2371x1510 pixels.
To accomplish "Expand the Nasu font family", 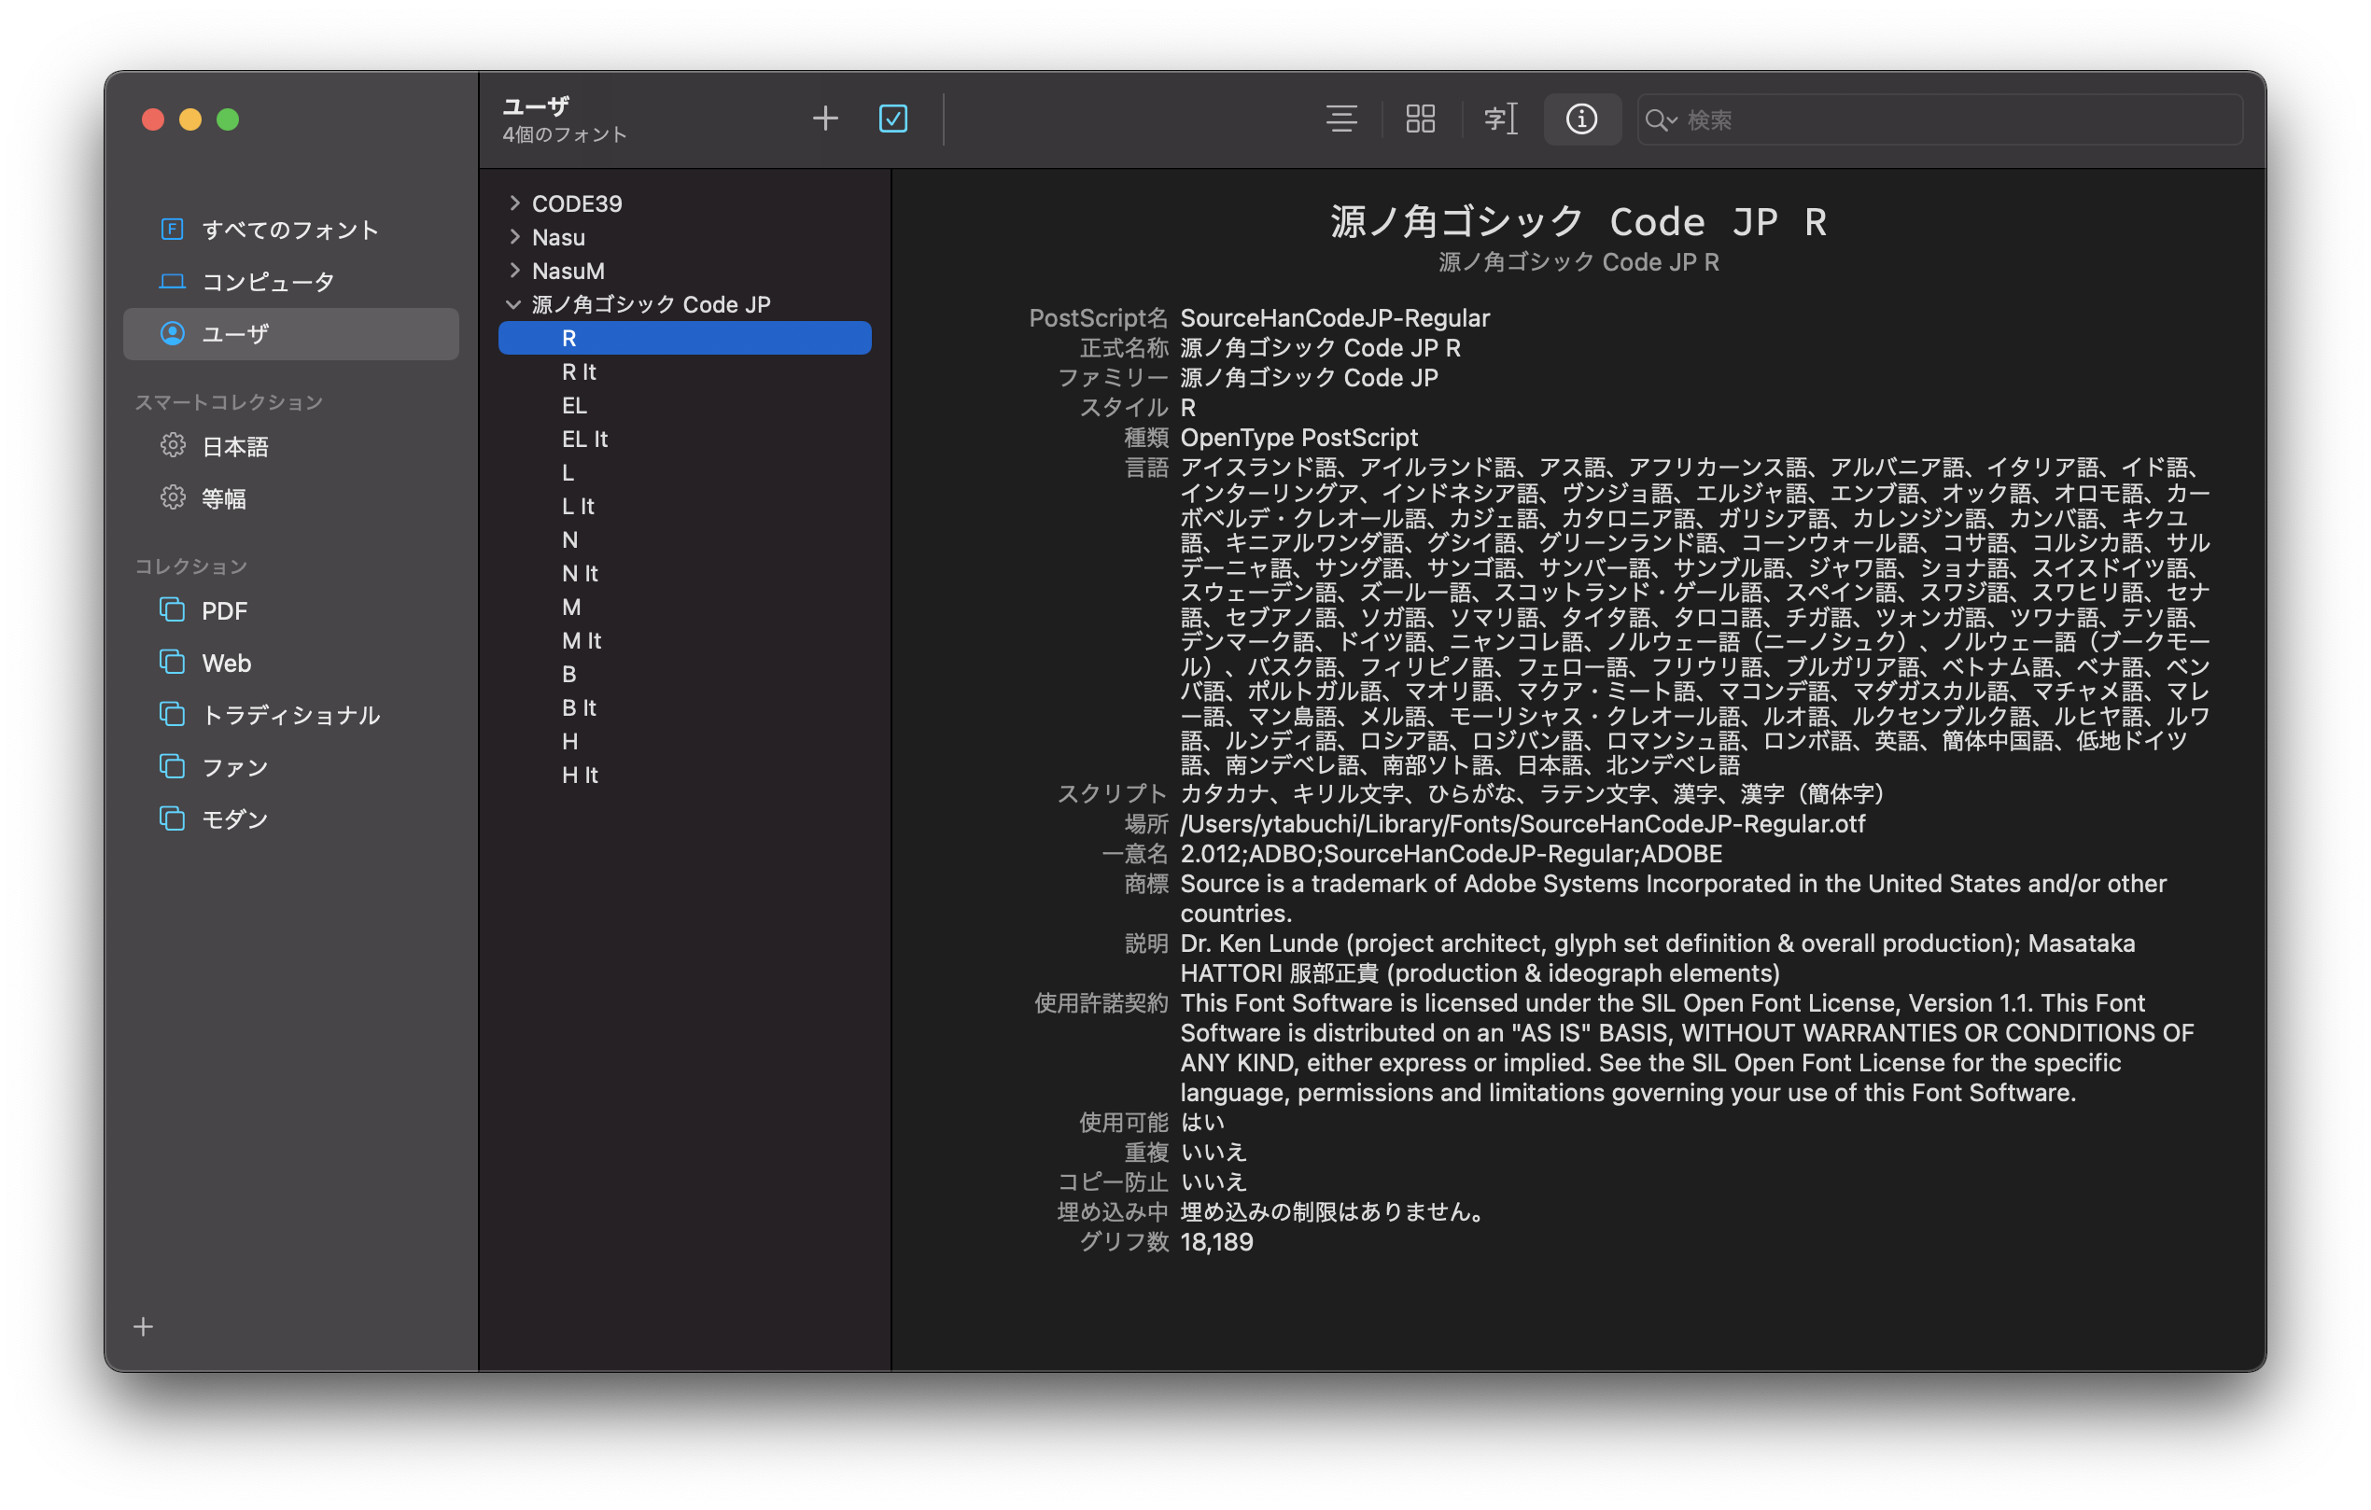I will [514, 236].
